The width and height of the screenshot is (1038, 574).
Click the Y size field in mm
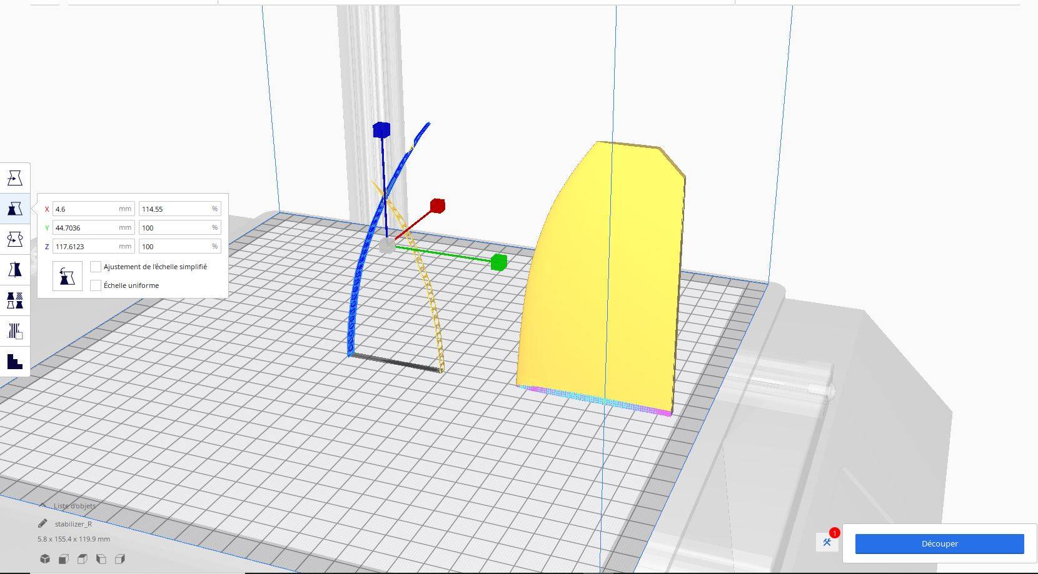(94, 228)
